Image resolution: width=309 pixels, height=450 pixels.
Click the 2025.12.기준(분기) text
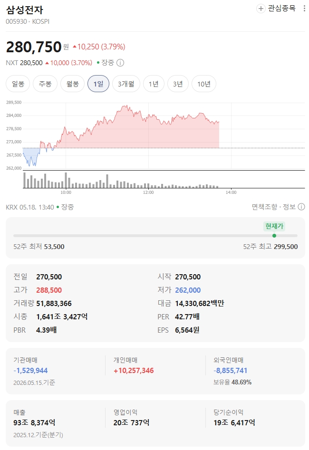click(x=38, y=435)
